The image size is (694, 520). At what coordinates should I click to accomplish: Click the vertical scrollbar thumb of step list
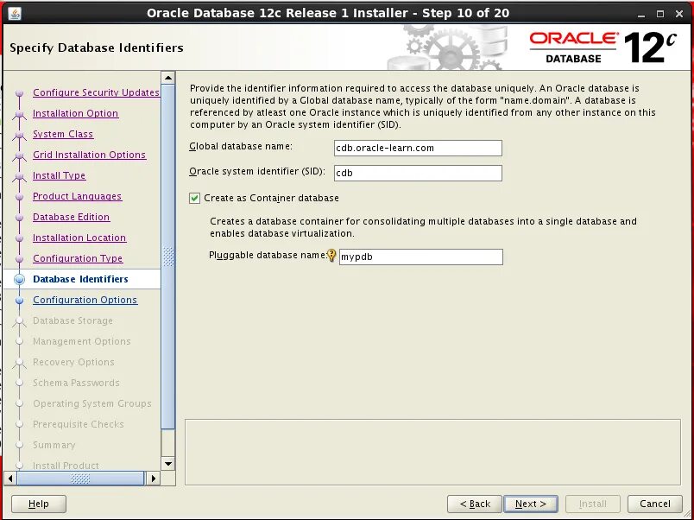click(168, 257)
